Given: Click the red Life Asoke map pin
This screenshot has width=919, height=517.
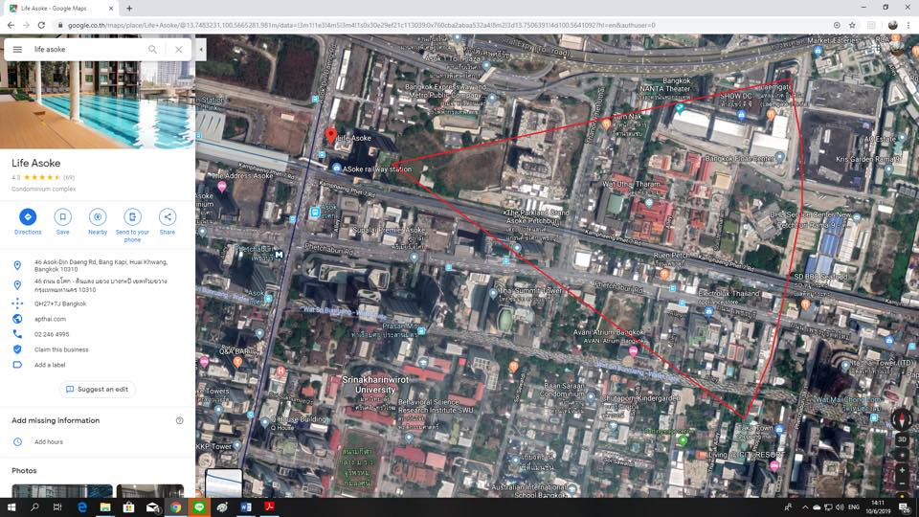Looking at the screenshot, I should [331, 136].
